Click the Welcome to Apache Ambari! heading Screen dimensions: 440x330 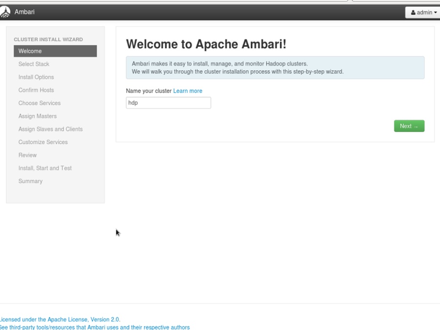[x=206, y=44]
